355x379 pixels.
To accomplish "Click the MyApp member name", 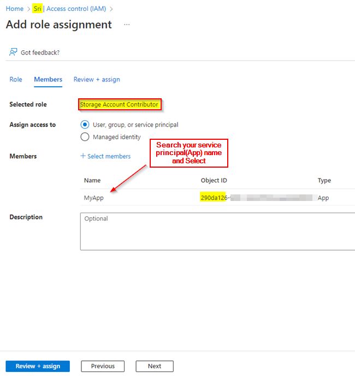I will (x=94, y=198).
